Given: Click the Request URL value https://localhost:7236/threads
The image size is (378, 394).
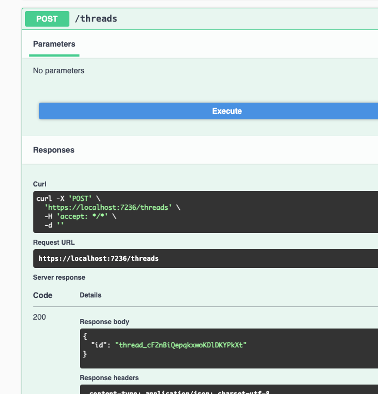Looking at the screenshot, I should pyautogui.click(x=98, y=258).
